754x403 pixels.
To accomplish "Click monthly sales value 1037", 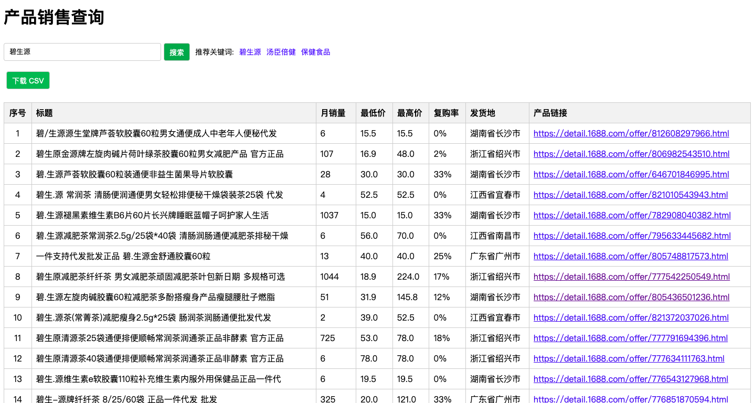I will click(330, 215).
